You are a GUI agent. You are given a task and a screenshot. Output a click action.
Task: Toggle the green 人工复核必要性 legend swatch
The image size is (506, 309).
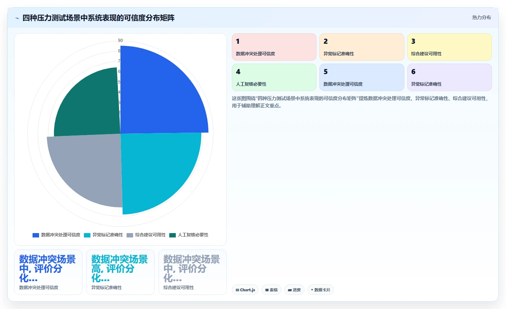click(173, 235)
